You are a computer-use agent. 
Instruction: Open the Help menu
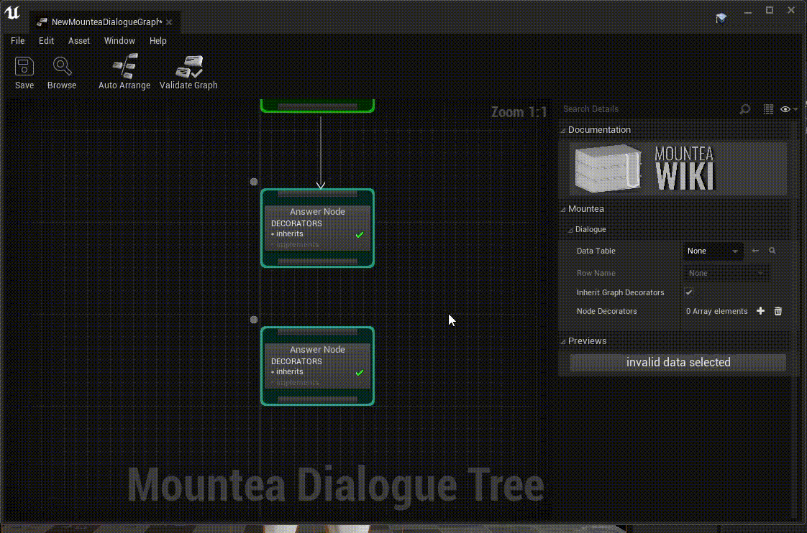[x=158, y=41]
